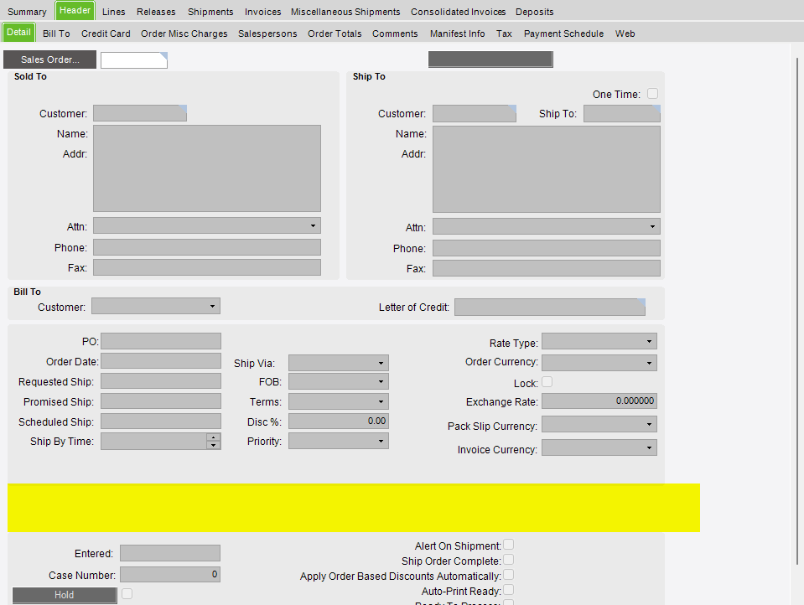
Task: Decrease Ship By Time with down arrow
Action: (213, 445)
